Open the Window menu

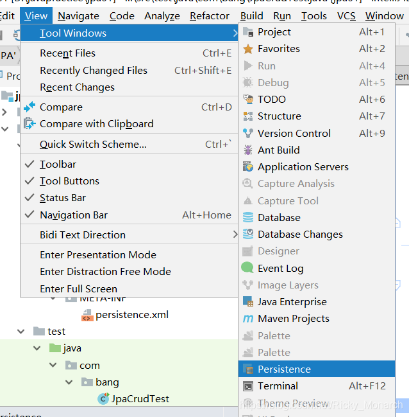pyautogui.click(x=384, y=16)
